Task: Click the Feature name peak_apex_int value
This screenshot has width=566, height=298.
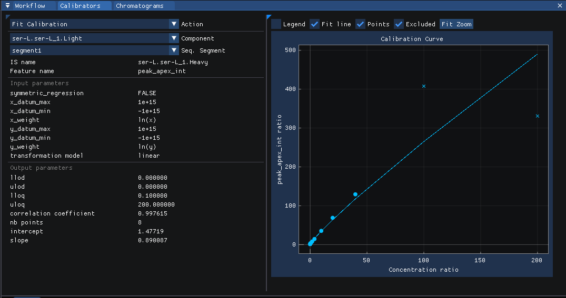Action: (162, 71)
